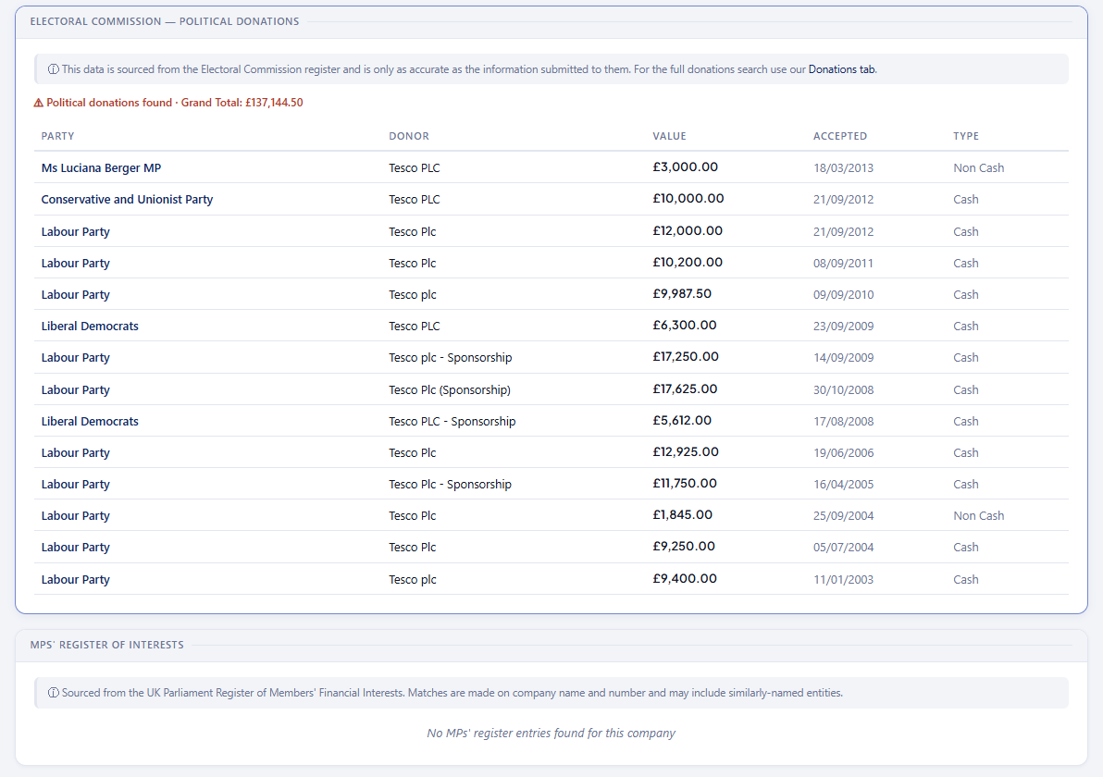Open Labour Party link for £12,000.00 donation

[x=75, y=231]
